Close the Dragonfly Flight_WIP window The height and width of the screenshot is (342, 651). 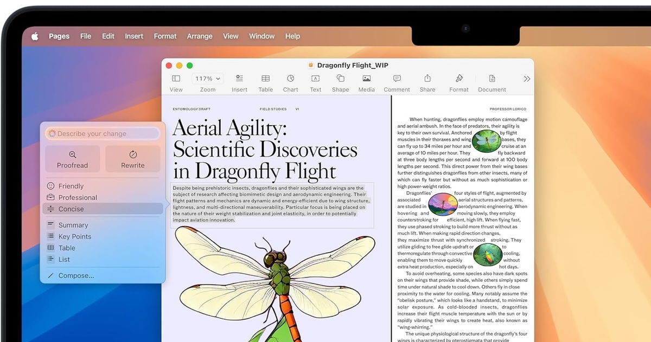[x=169, y=66]
